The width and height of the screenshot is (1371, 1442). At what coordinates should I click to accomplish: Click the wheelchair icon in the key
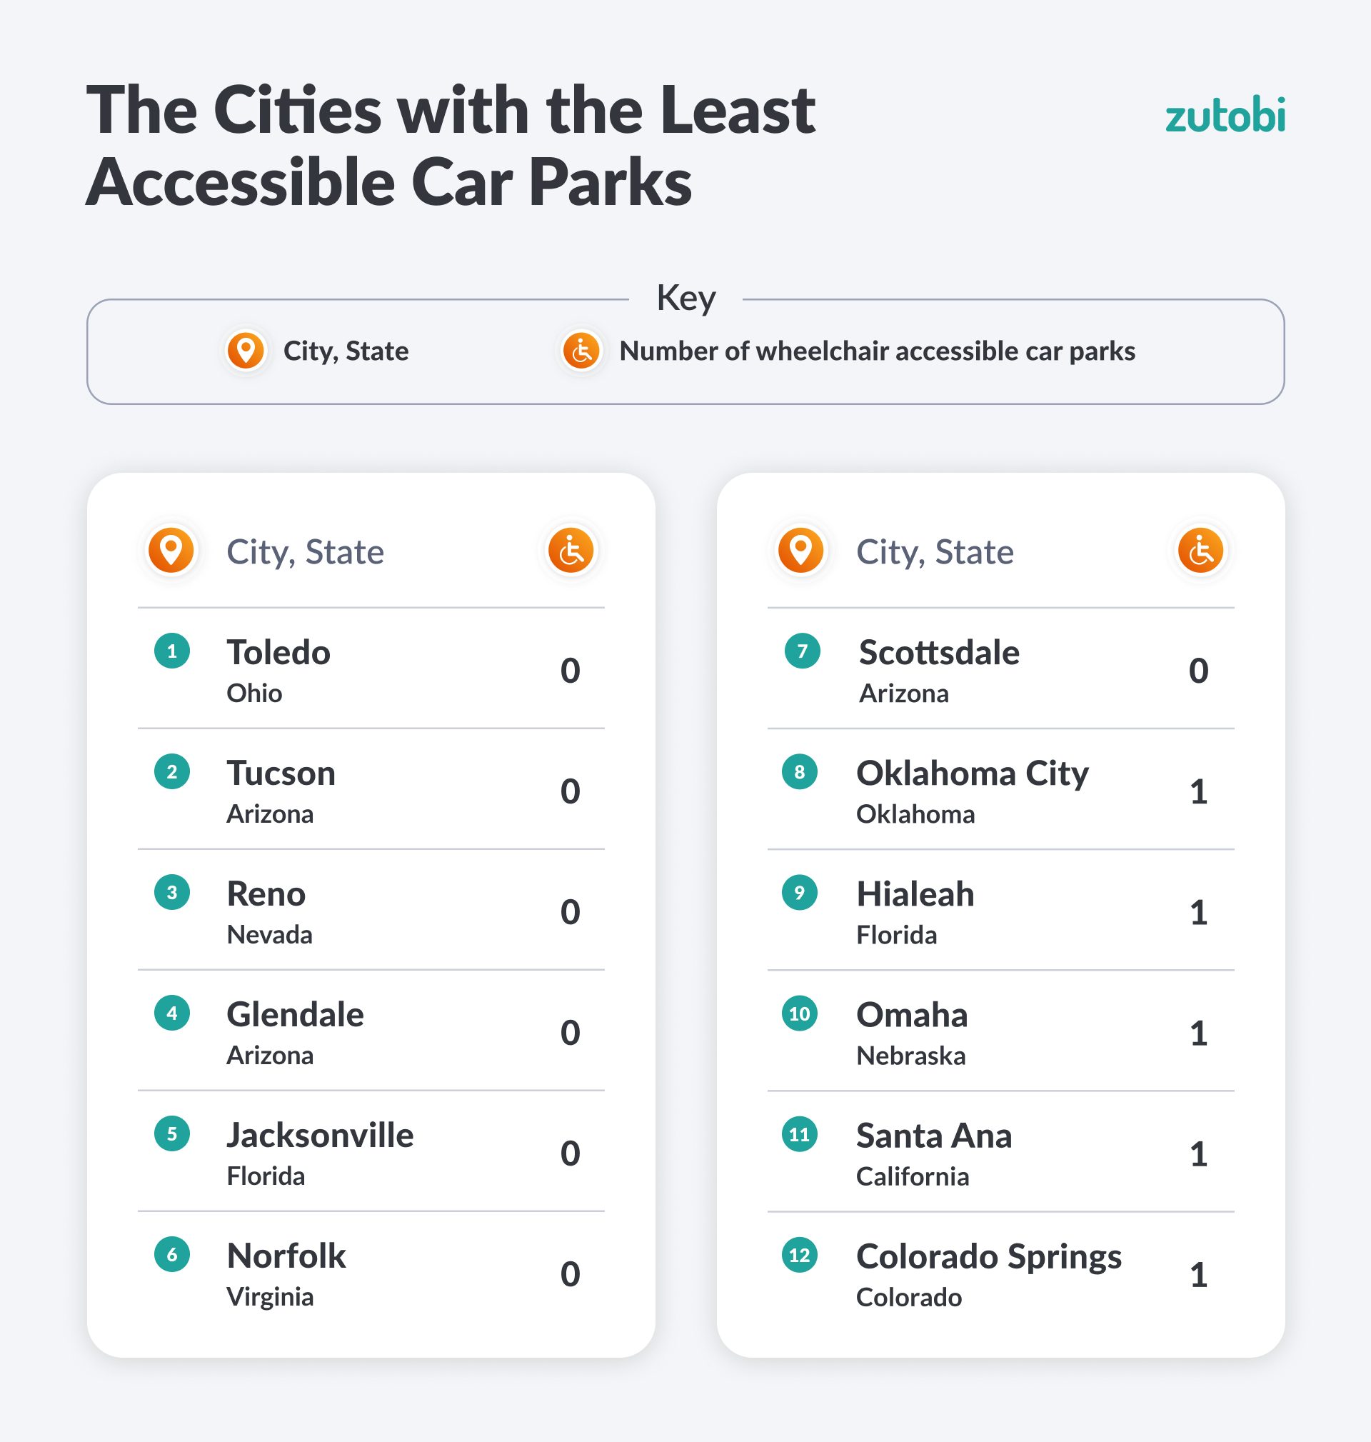click(581, 351)
